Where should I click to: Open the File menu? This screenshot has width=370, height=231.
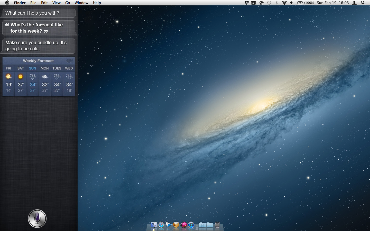33,3
